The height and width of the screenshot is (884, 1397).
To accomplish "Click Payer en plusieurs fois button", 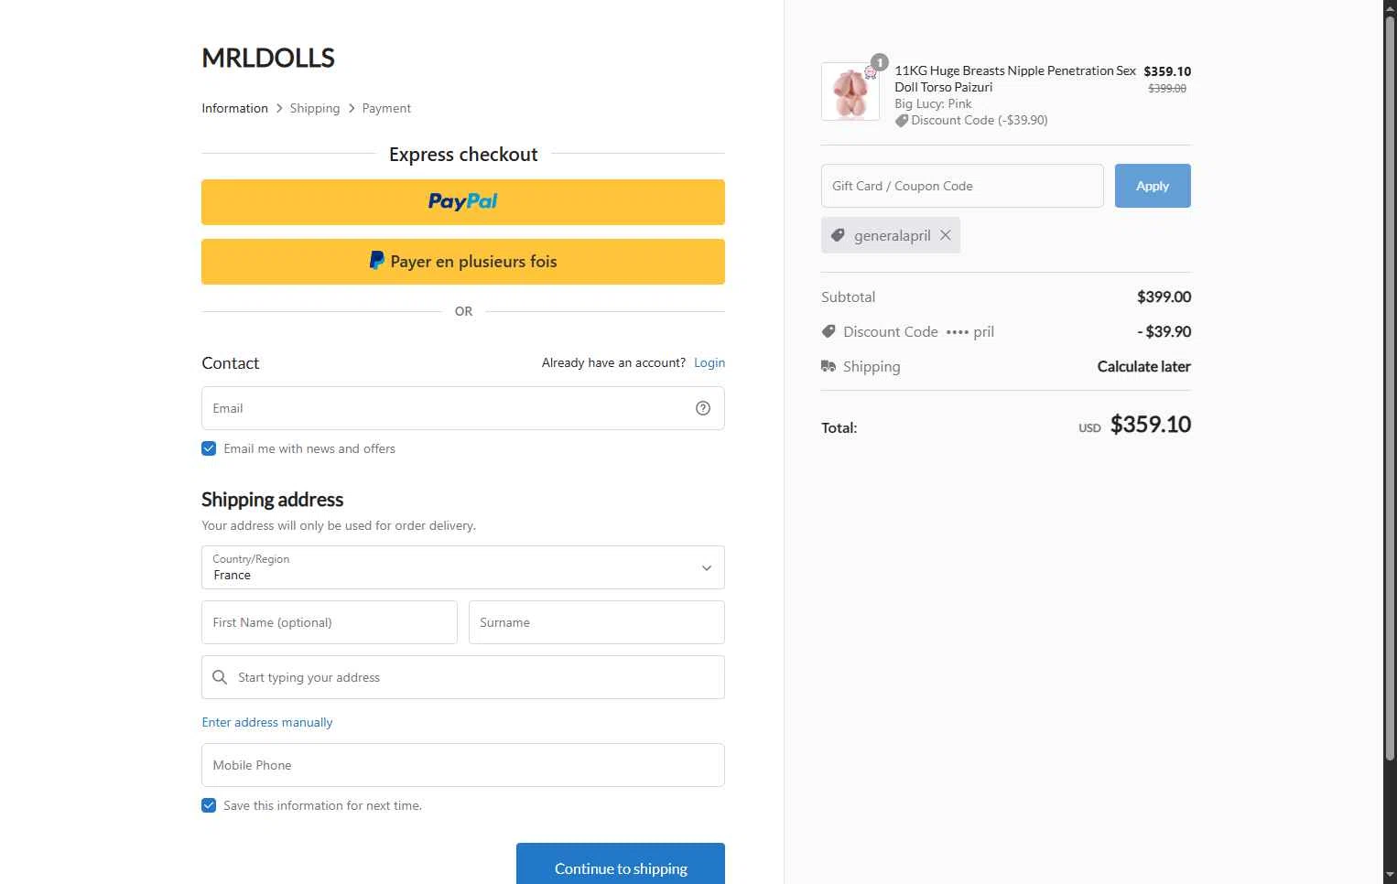I will pyautogui.click(x=463, y=262).
